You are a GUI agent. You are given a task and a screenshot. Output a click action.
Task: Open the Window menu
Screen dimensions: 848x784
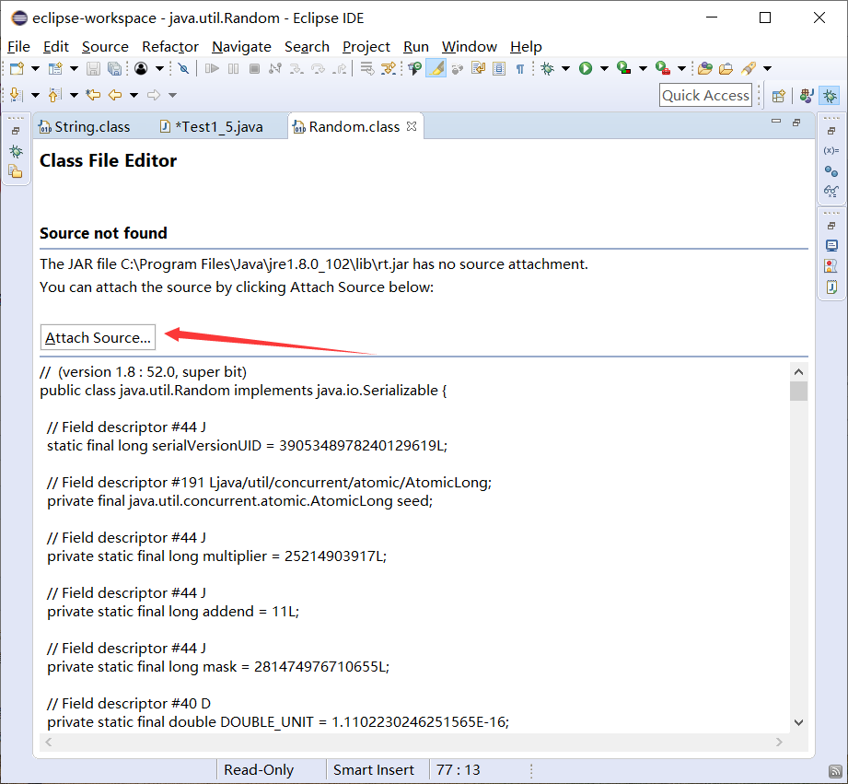(x=469, y=47)
